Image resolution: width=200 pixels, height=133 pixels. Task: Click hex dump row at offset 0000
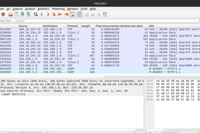click(x=173, y=81)
